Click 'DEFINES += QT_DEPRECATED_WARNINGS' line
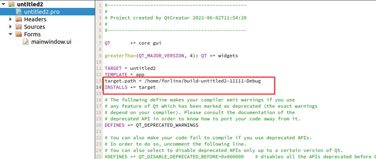Viewport: 376px width, 159px height. click(x=151, y=125)
